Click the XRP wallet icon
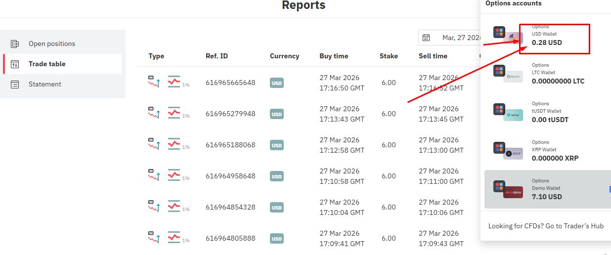This screenshot has width=611, height=255. pyautogui.click(x=513, y=154)
